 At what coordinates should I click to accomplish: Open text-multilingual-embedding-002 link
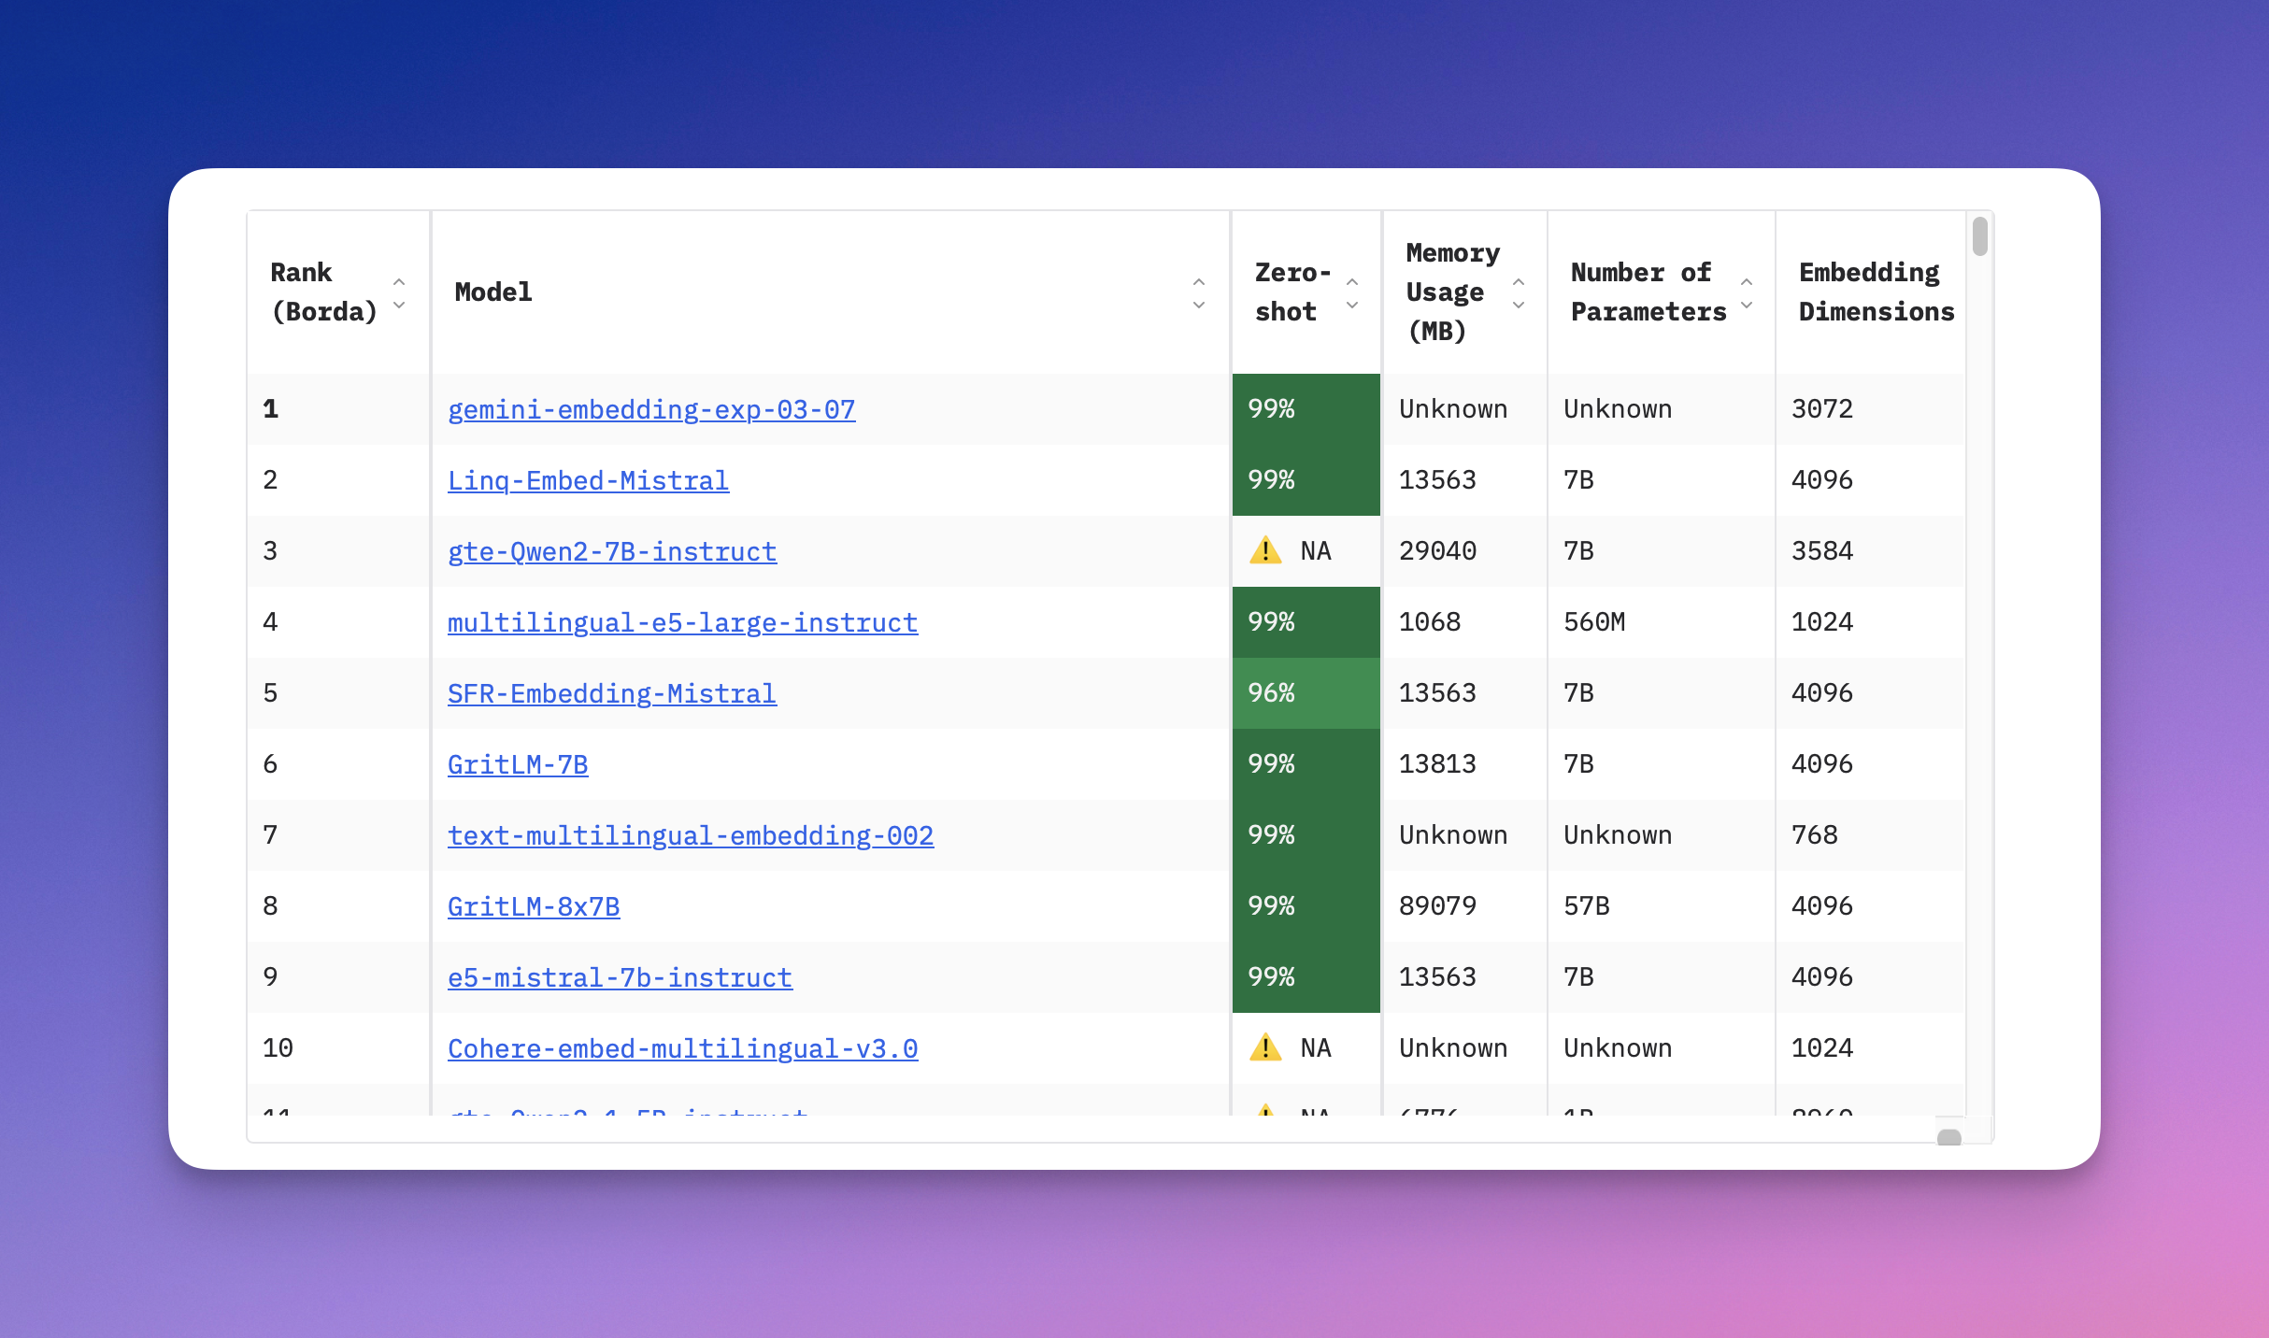coord(691,835)
